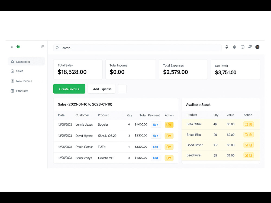Click the Products box icon

[x=12, y=91]
